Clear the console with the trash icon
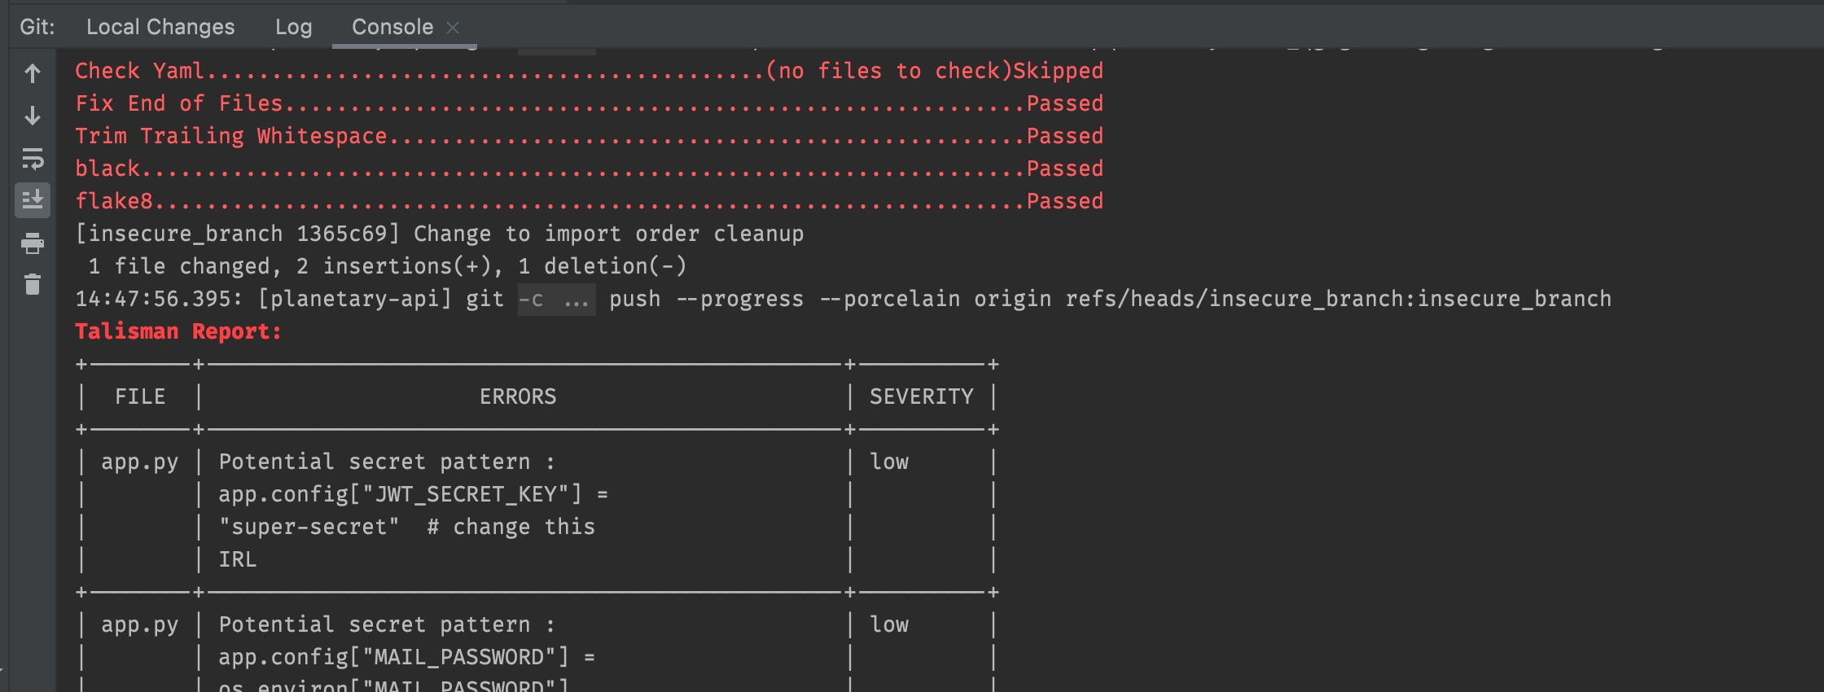 (x=33, y=285)
